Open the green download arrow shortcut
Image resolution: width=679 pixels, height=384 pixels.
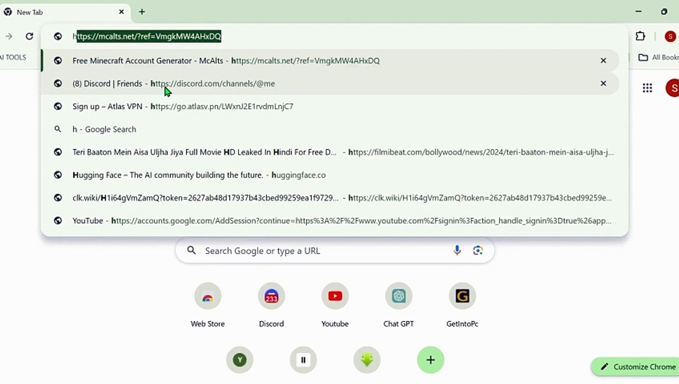tap(367, 360)
